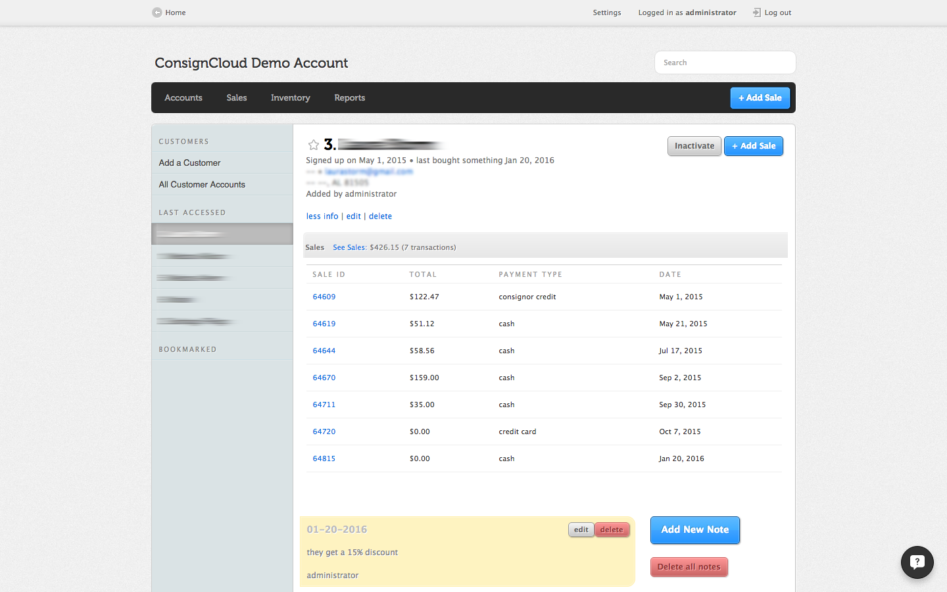The width and height of the screenshot is (947, 592).
Task: Edit the 01-20-2016 note
Action: [x=581, y=530]
